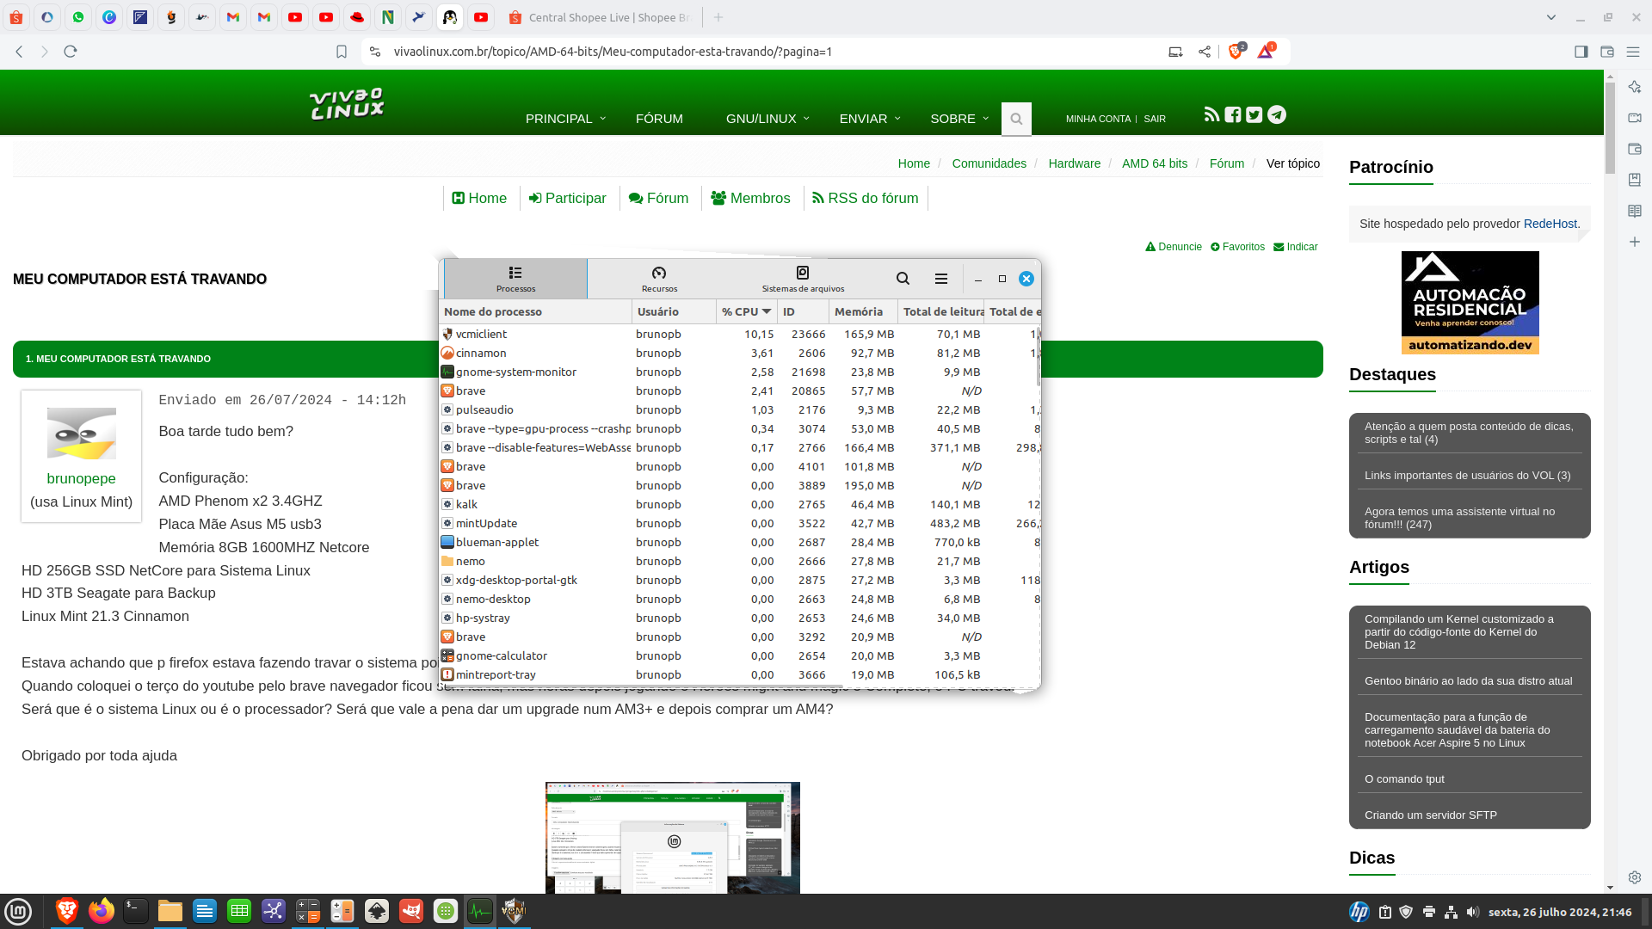
Task: Click the share icon in address bar
Action: pos(1205,52)
